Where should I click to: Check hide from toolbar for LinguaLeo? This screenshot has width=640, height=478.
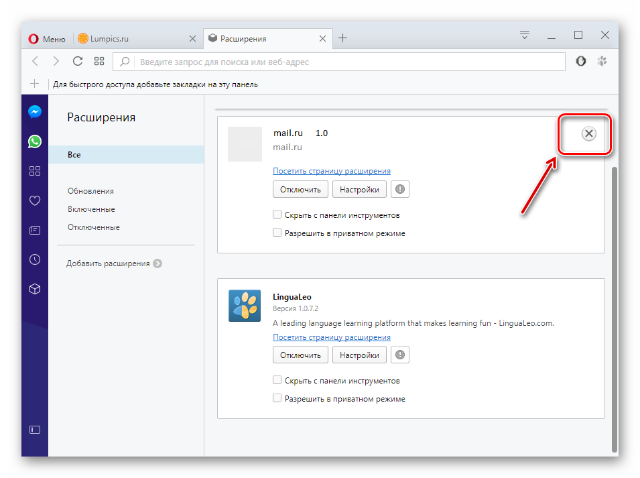277,380
